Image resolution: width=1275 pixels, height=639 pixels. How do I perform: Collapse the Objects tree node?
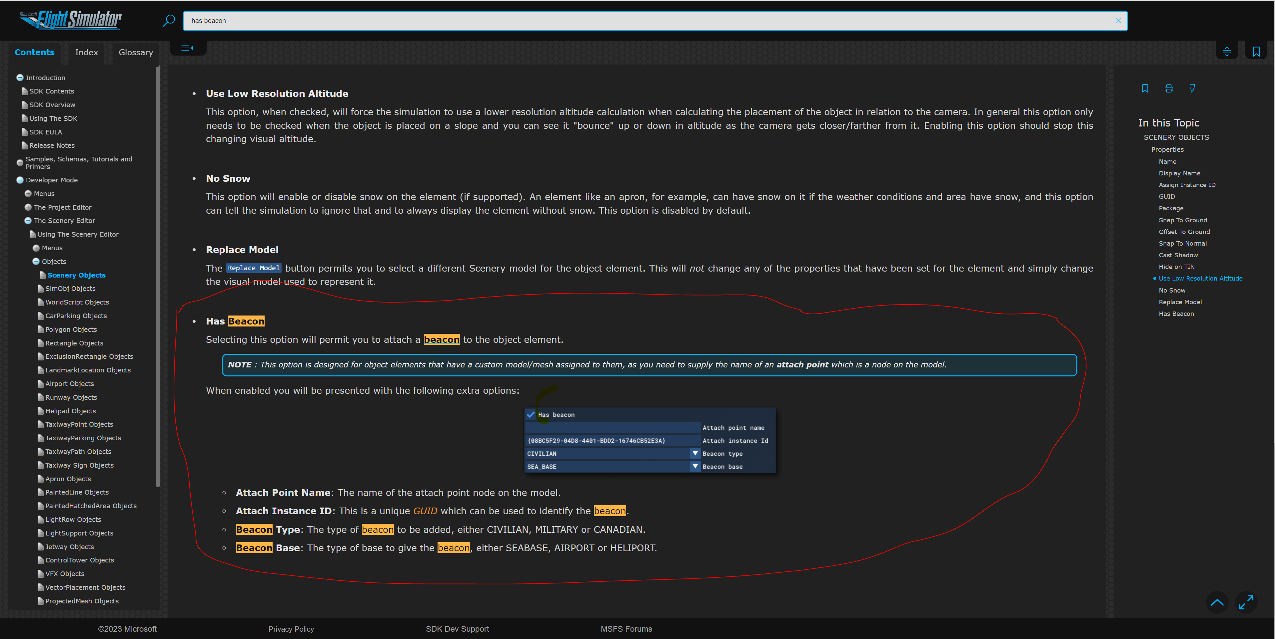pyautogui.click(x=36, y=262)
